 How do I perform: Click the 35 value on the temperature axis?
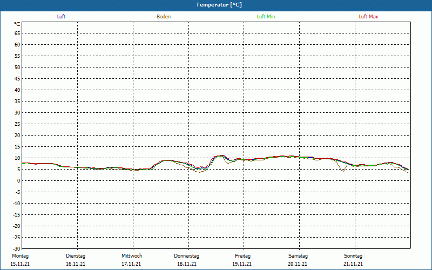click(x=17, y=102)
